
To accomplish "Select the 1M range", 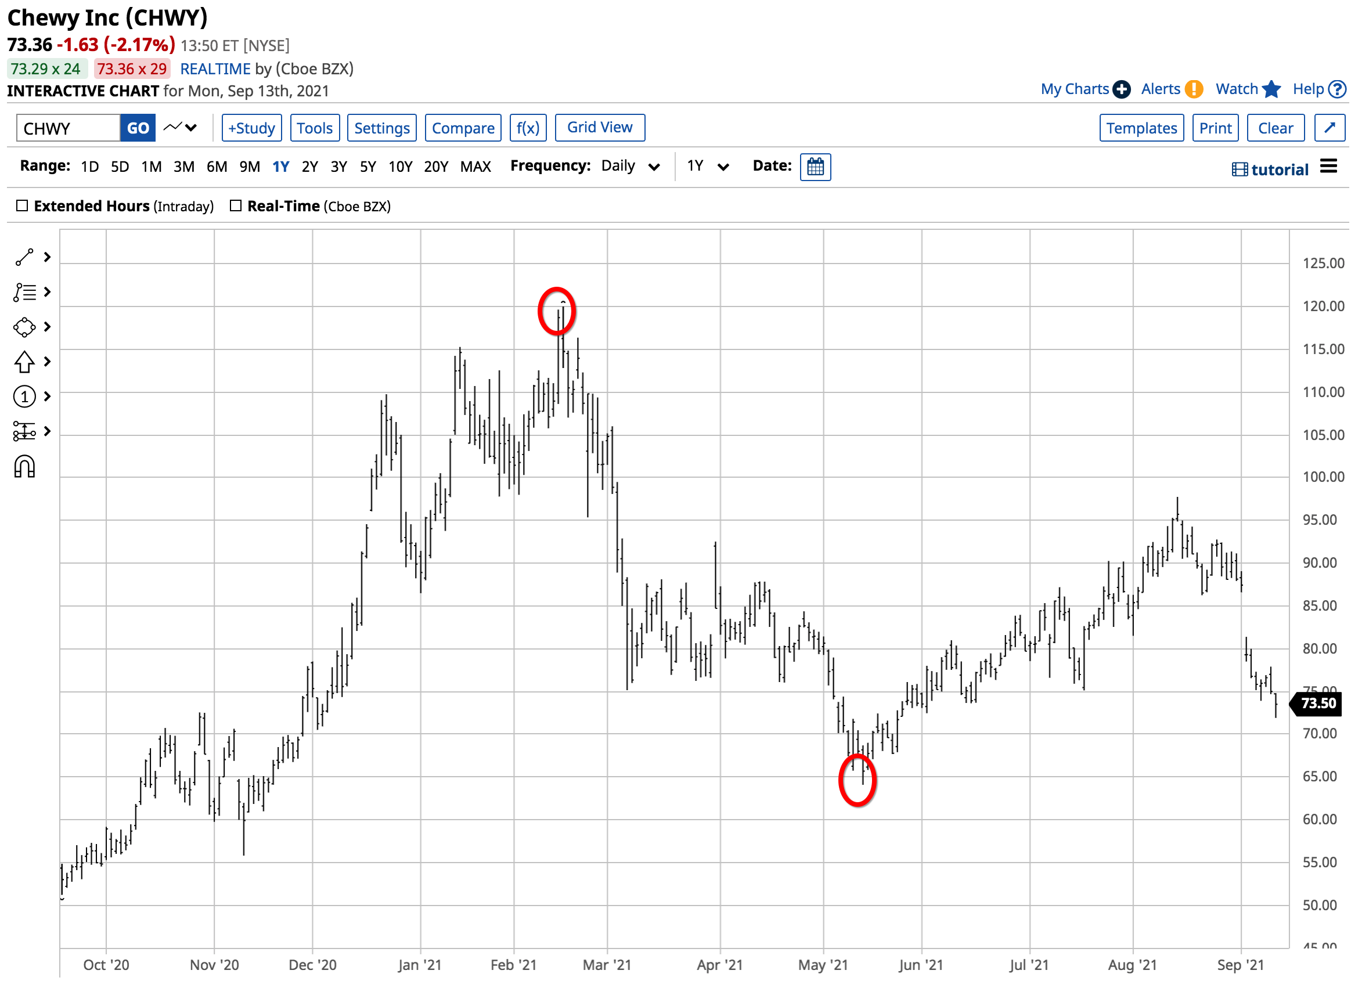I will (x=152, y=167).
